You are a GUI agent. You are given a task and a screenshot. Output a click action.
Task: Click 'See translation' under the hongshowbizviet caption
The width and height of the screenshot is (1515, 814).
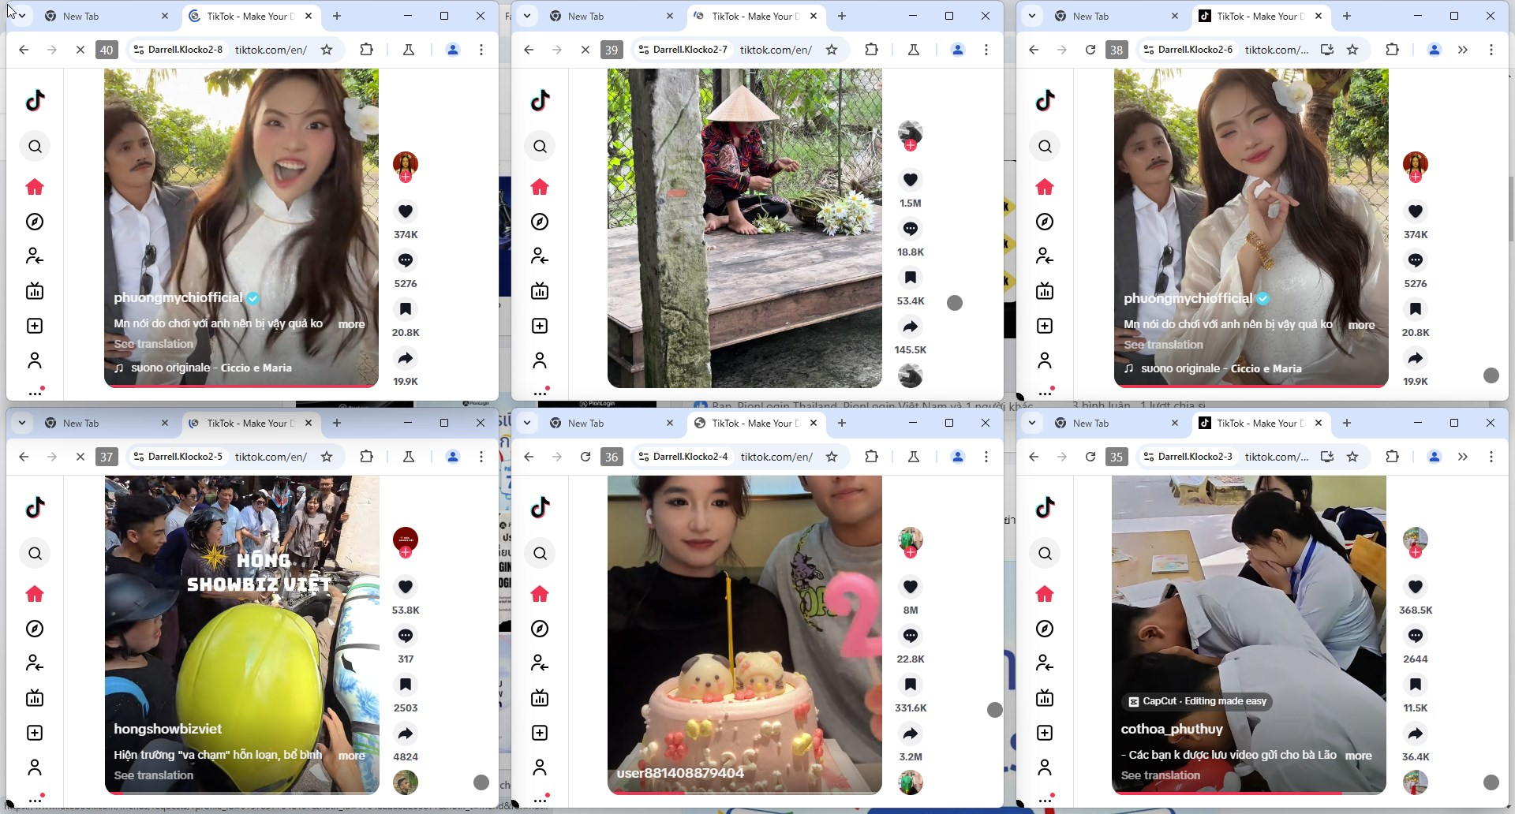click(x=153, y=775)
